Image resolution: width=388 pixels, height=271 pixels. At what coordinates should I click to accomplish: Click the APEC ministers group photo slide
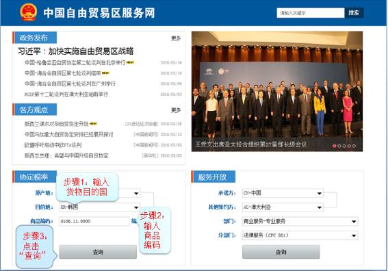(x=277, y=91)
